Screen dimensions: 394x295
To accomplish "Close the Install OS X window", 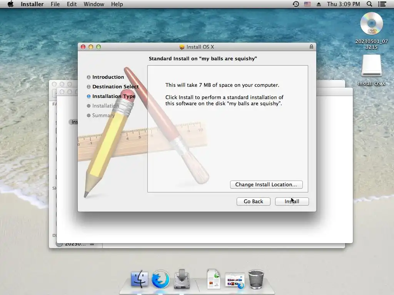I will [83, 47].
